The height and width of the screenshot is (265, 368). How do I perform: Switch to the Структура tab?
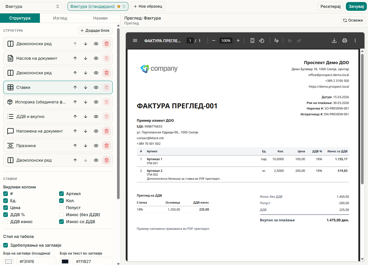[20, 18]
